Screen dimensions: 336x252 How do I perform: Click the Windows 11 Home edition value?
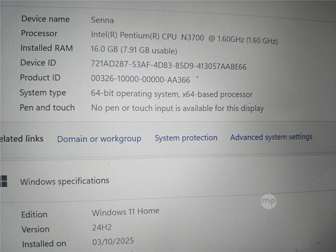tap(125, 212)
